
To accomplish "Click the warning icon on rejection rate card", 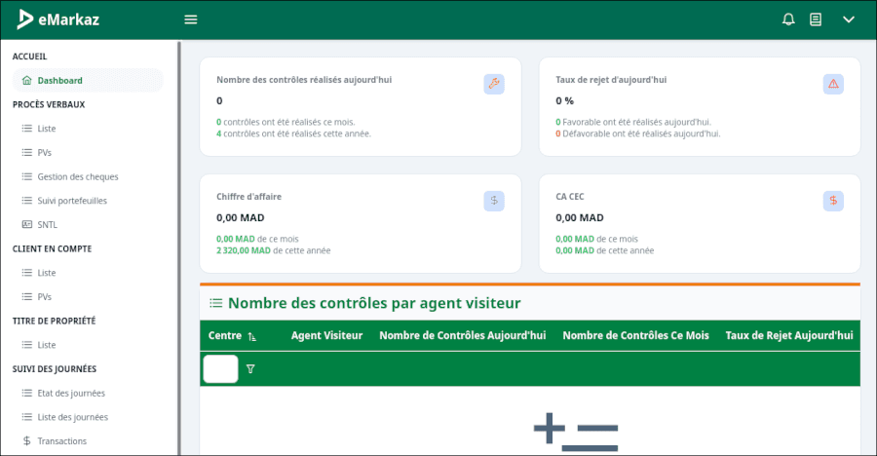I will pyautogui.click(x=833, y=84).
